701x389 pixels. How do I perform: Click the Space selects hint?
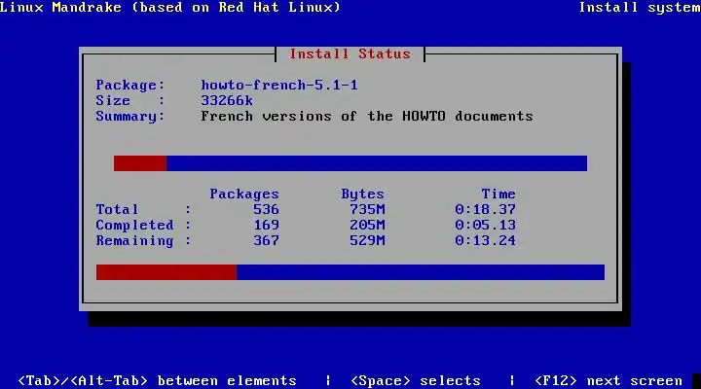click(x=416, y=380)
